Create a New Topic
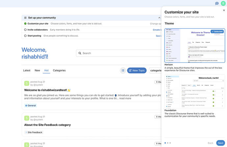Screen dimensions: 227x147 coord(137,70)
